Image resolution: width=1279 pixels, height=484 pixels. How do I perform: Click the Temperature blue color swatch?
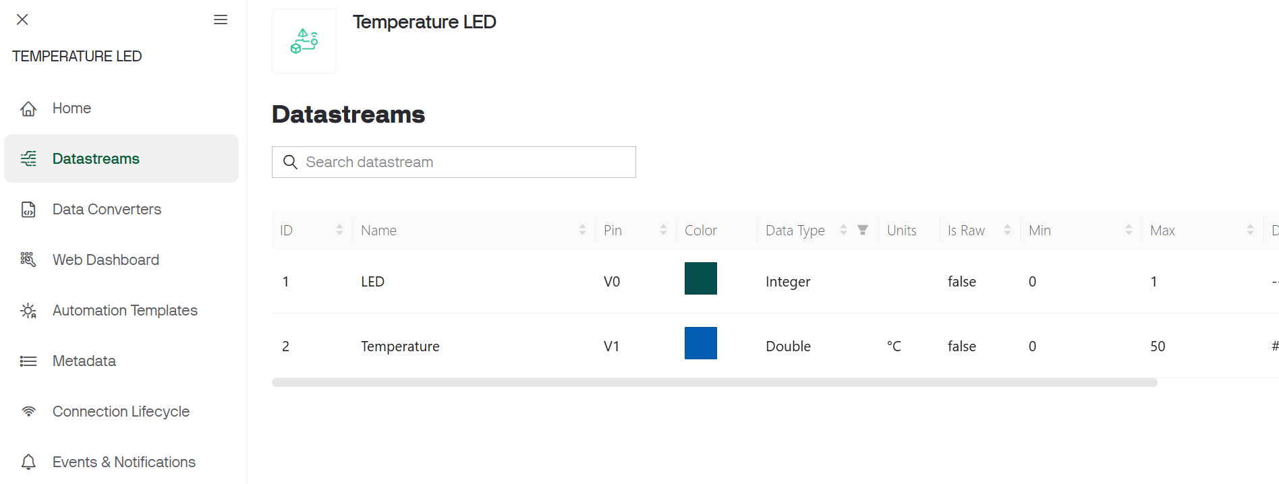pos(700,343)
